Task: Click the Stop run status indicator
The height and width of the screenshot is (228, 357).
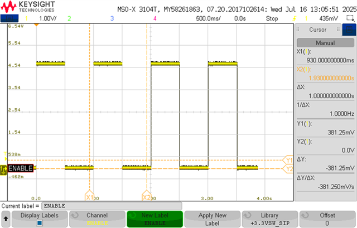Action: (x=272, y=18)
